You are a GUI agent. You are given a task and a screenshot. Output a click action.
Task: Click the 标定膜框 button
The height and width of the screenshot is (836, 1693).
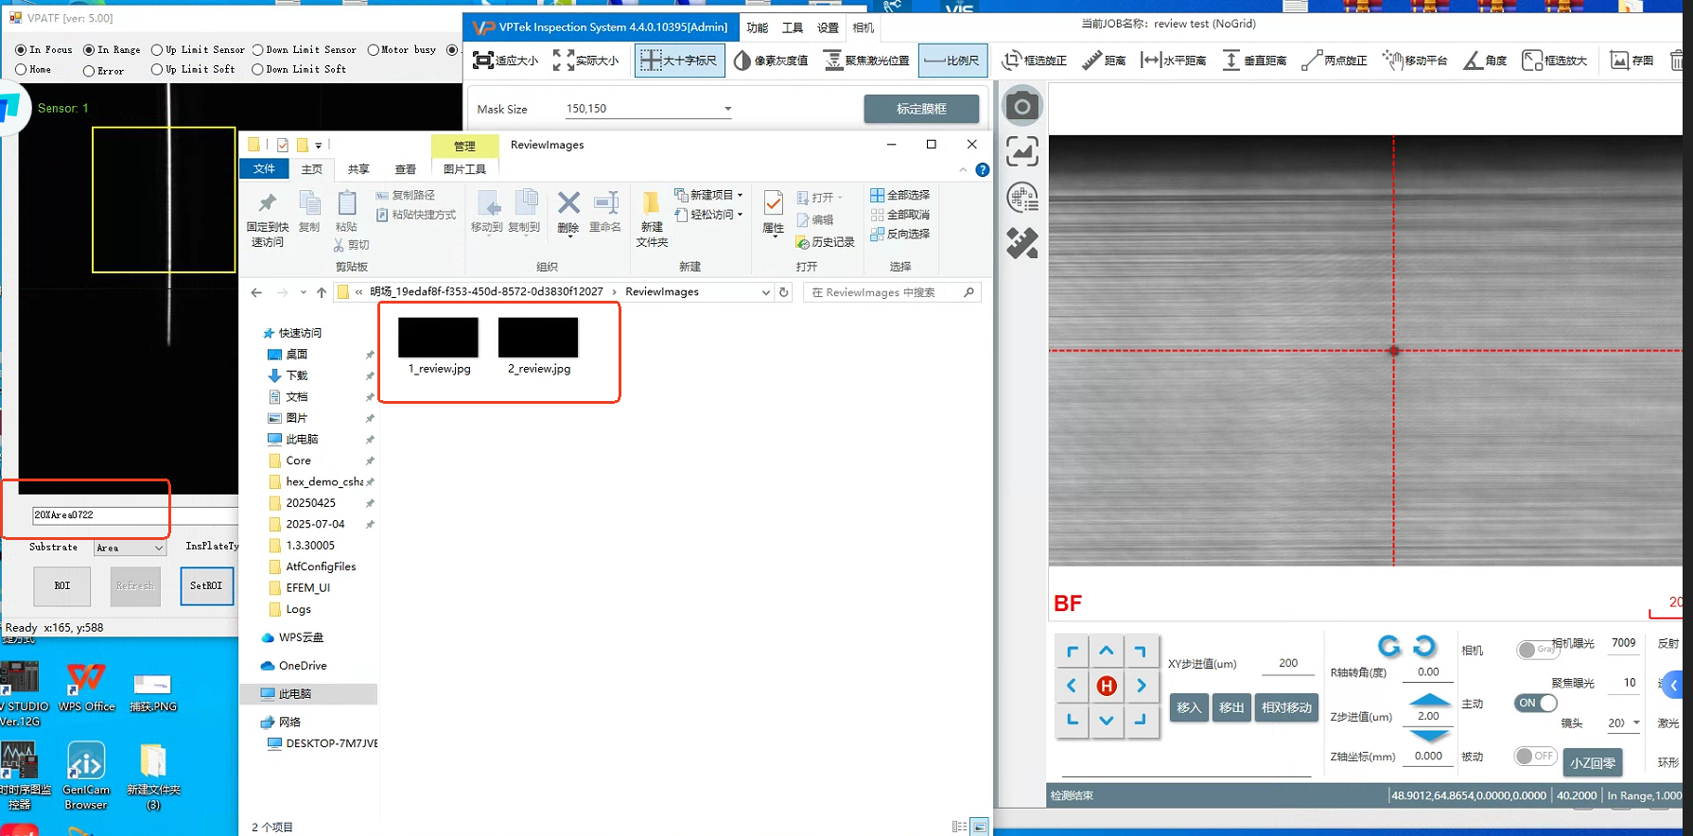920,109
